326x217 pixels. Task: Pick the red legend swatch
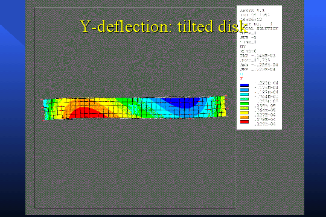[x=245, y=122]
